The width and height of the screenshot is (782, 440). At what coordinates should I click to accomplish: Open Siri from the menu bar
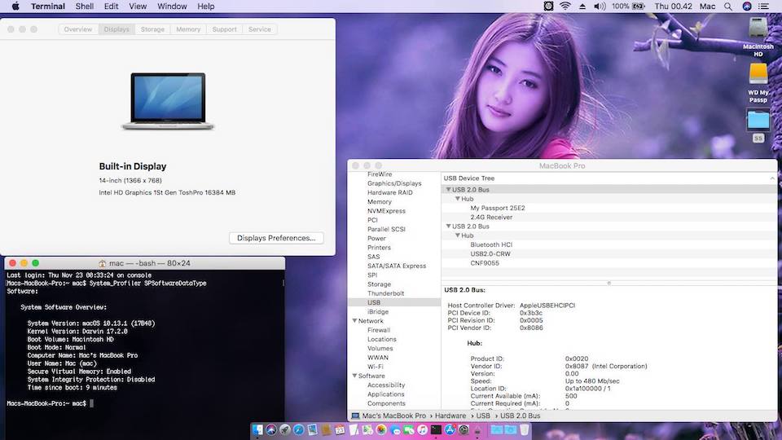[x=747, y=7]
